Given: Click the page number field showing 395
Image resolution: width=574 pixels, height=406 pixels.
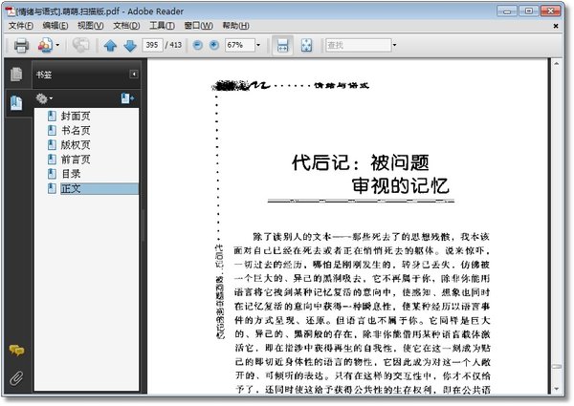Looking at the screenshot, I should (152, 45).
